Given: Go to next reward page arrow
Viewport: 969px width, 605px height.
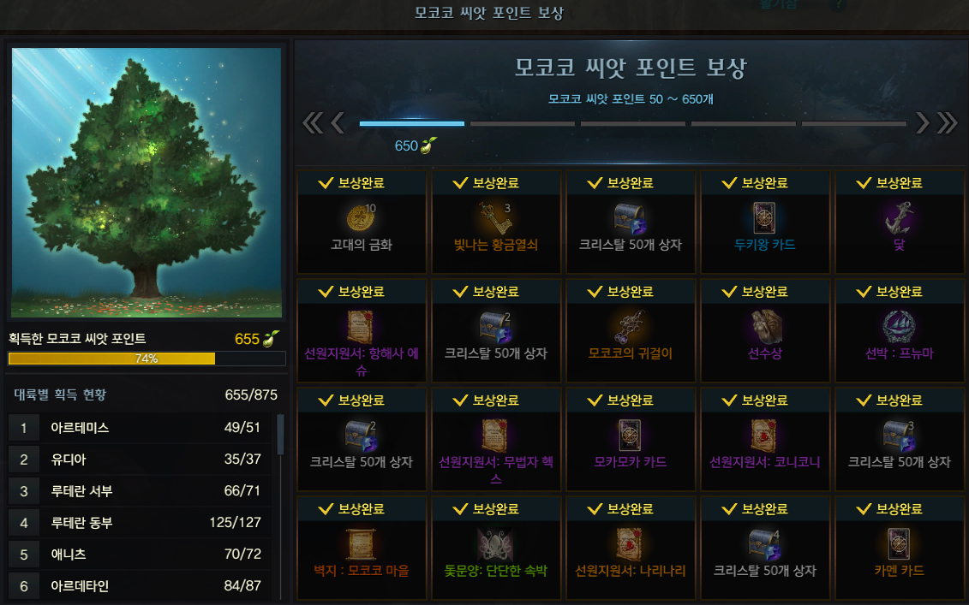Looking at the screenshot, I should pos(921,123).
